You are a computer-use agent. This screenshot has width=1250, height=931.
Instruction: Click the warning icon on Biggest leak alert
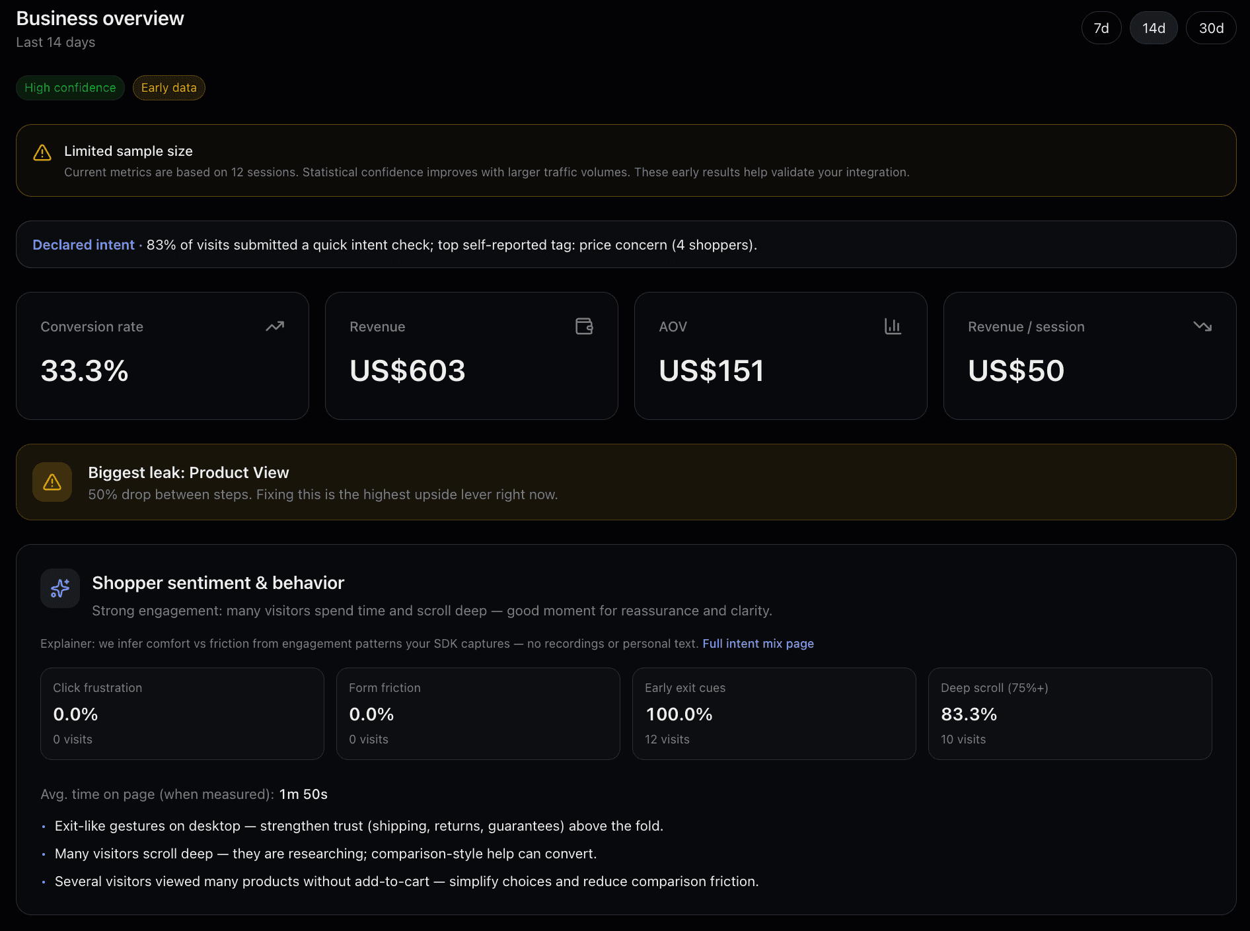(52, 482)
